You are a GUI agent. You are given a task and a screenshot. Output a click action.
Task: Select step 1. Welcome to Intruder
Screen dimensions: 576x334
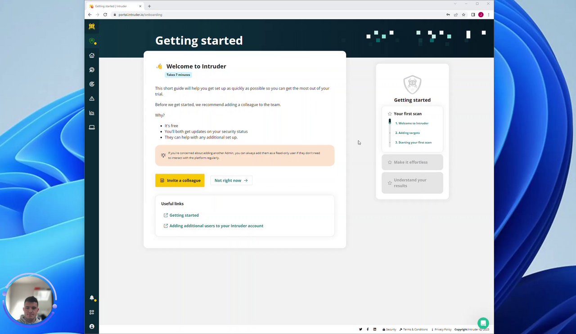(x=412, y=123)
